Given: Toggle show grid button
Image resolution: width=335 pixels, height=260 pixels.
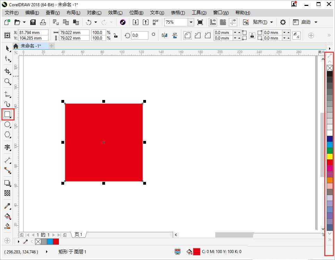Looking at the screenshot, I should click(x=223, y=22).
